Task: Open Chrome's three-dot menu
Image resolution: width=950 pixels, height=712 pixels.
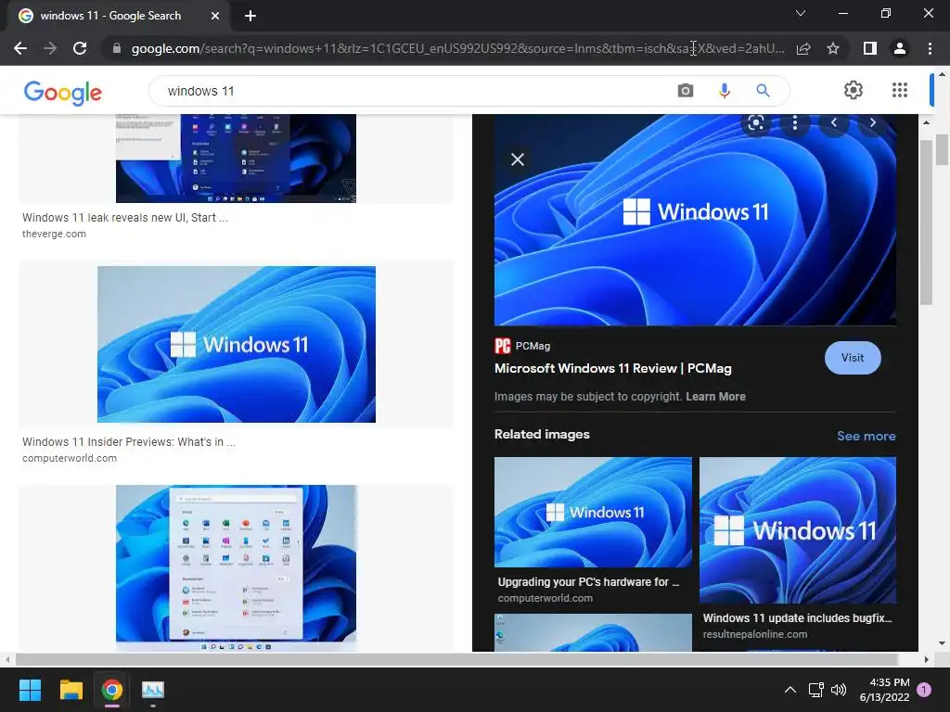Action: (930, 48)
